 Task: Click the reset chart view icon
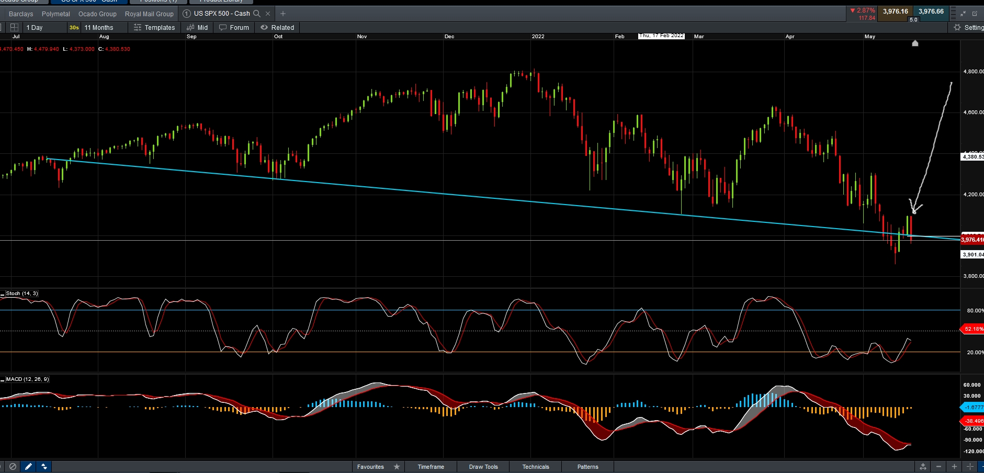[x=923, y=467]
